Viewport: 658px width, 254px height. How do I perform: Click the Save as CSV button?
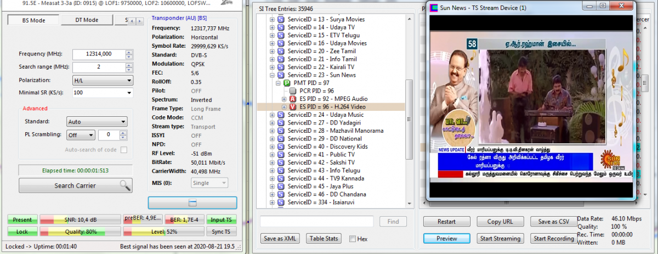pyautogui.click(x=553, y=222)
